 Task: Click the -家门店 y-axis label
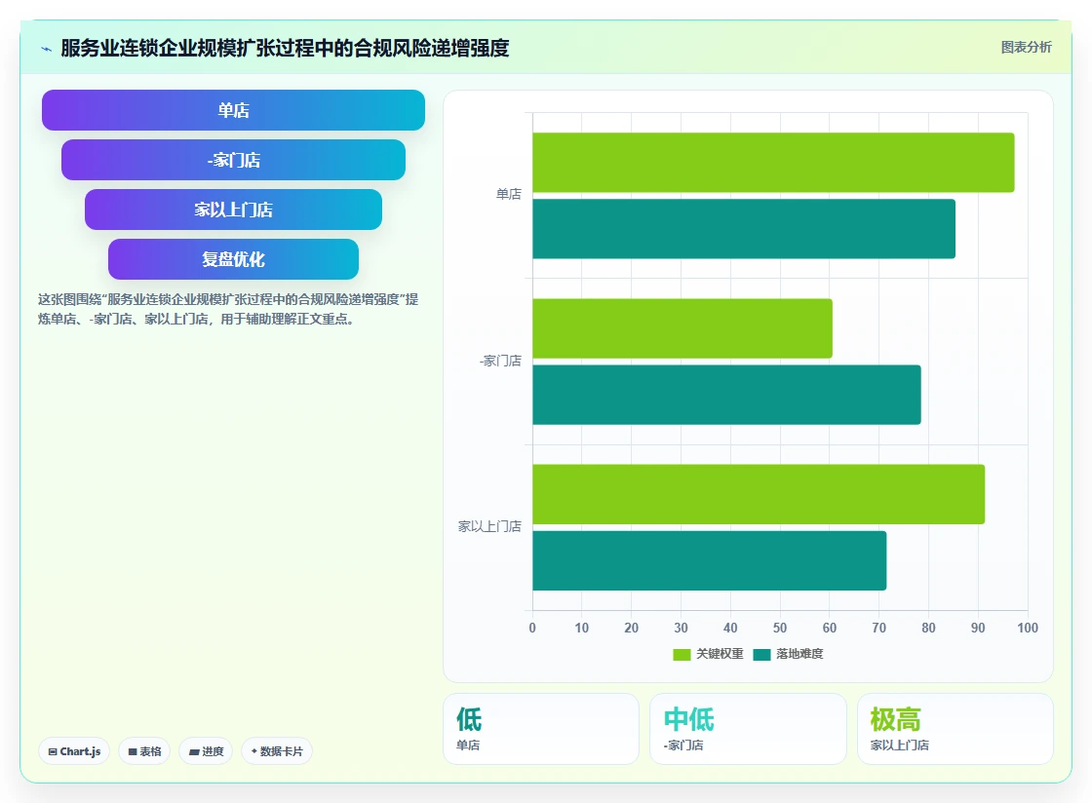(x=500, y=361)
